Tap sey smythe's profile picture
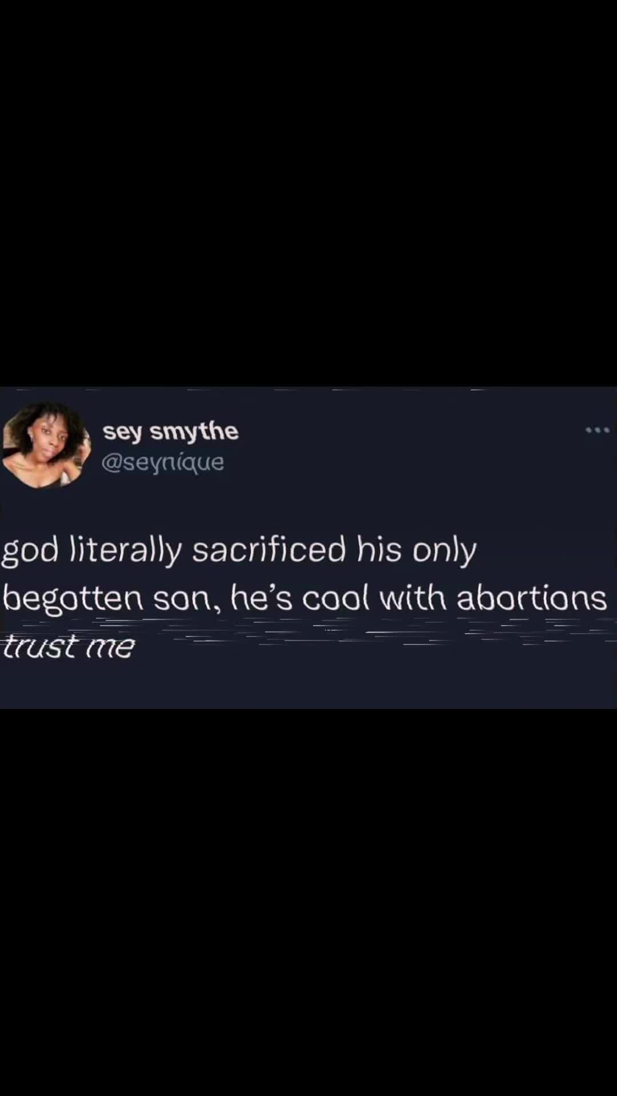Image resolution: width=617 pixels, height=1096 pixels. point(46,445)
